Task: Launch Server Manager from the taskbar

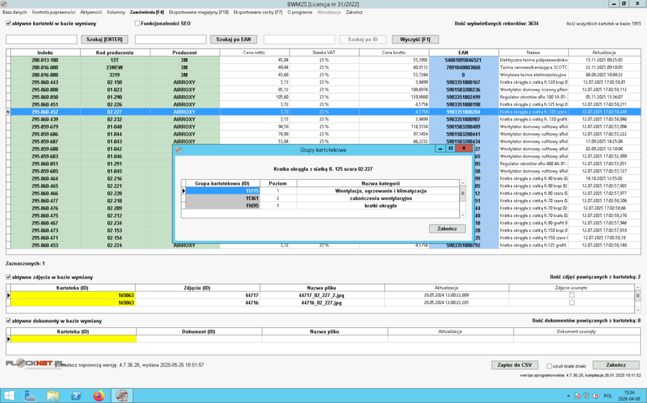Action: pos(30,395)
